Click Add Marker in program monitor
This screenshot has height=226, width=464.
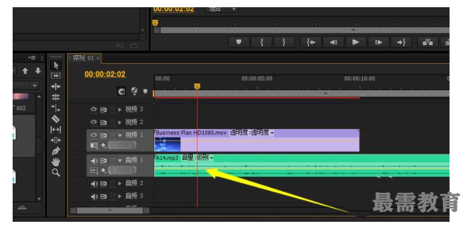(239, 42)
